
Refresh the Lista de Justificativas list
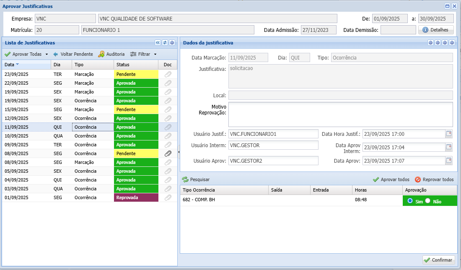click(165, 43)
